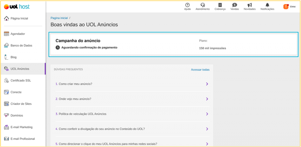The image size is (301, 147).
Task: Expand "Como criar meu anúncio?" chevron
Action: 207,84
